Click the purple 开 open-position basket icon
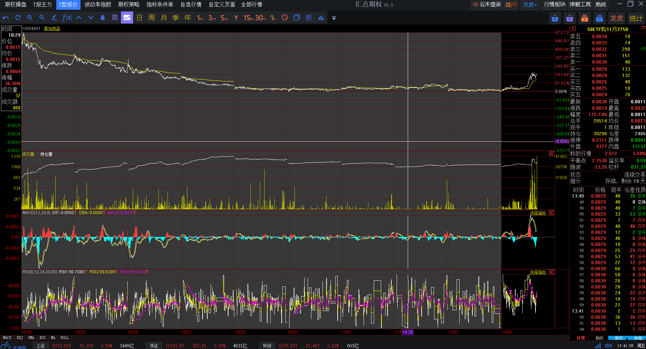Image resolution: width=646 pixels, height=349 pixels. point(570,18)
